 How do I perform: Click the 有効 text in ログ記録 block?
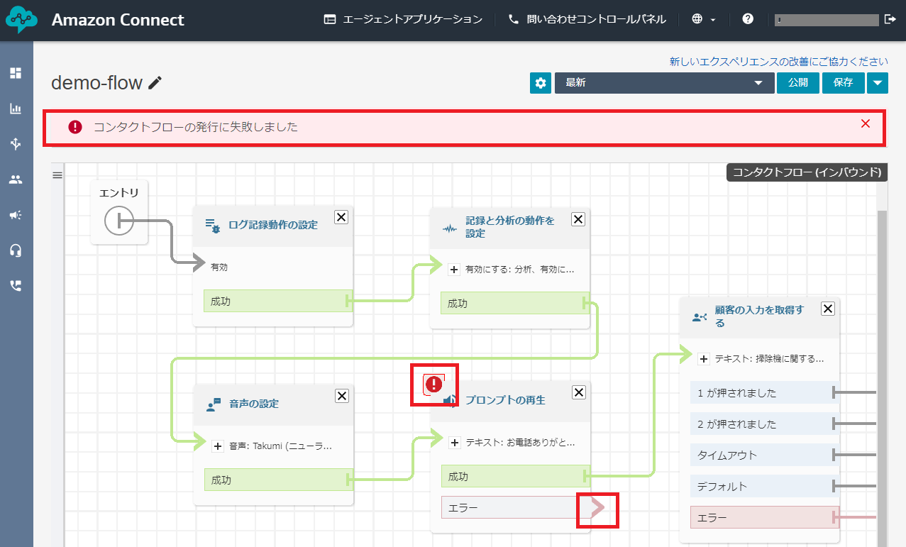pyautogui.click(x=219, y=267)
